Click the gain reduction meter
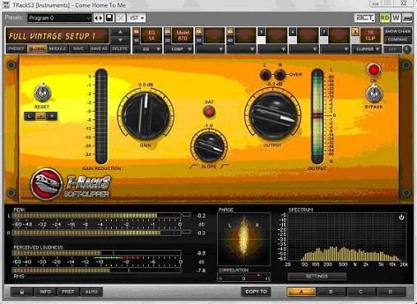Screen dimensions: 417x304 (x=101, y=117)
